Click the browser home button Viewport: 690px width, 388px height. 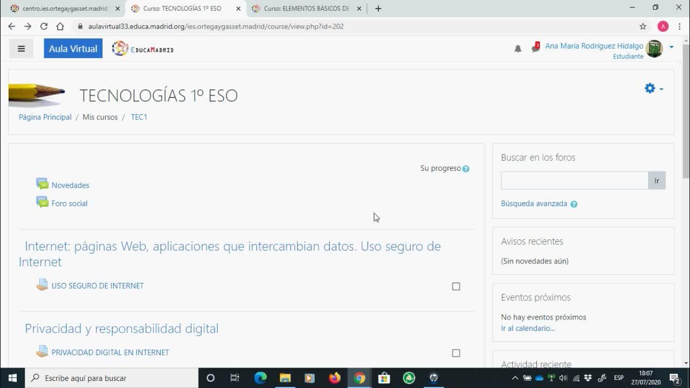[60, 26]
